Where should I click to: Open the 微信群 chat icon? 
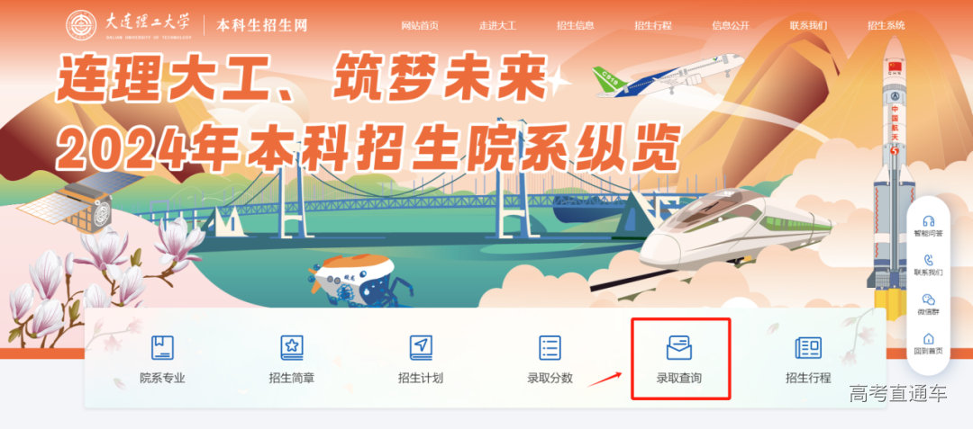tap(928, 299)
